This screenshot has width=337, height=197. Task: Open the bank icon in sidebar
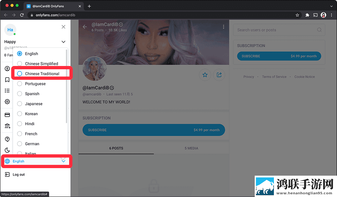7,126
